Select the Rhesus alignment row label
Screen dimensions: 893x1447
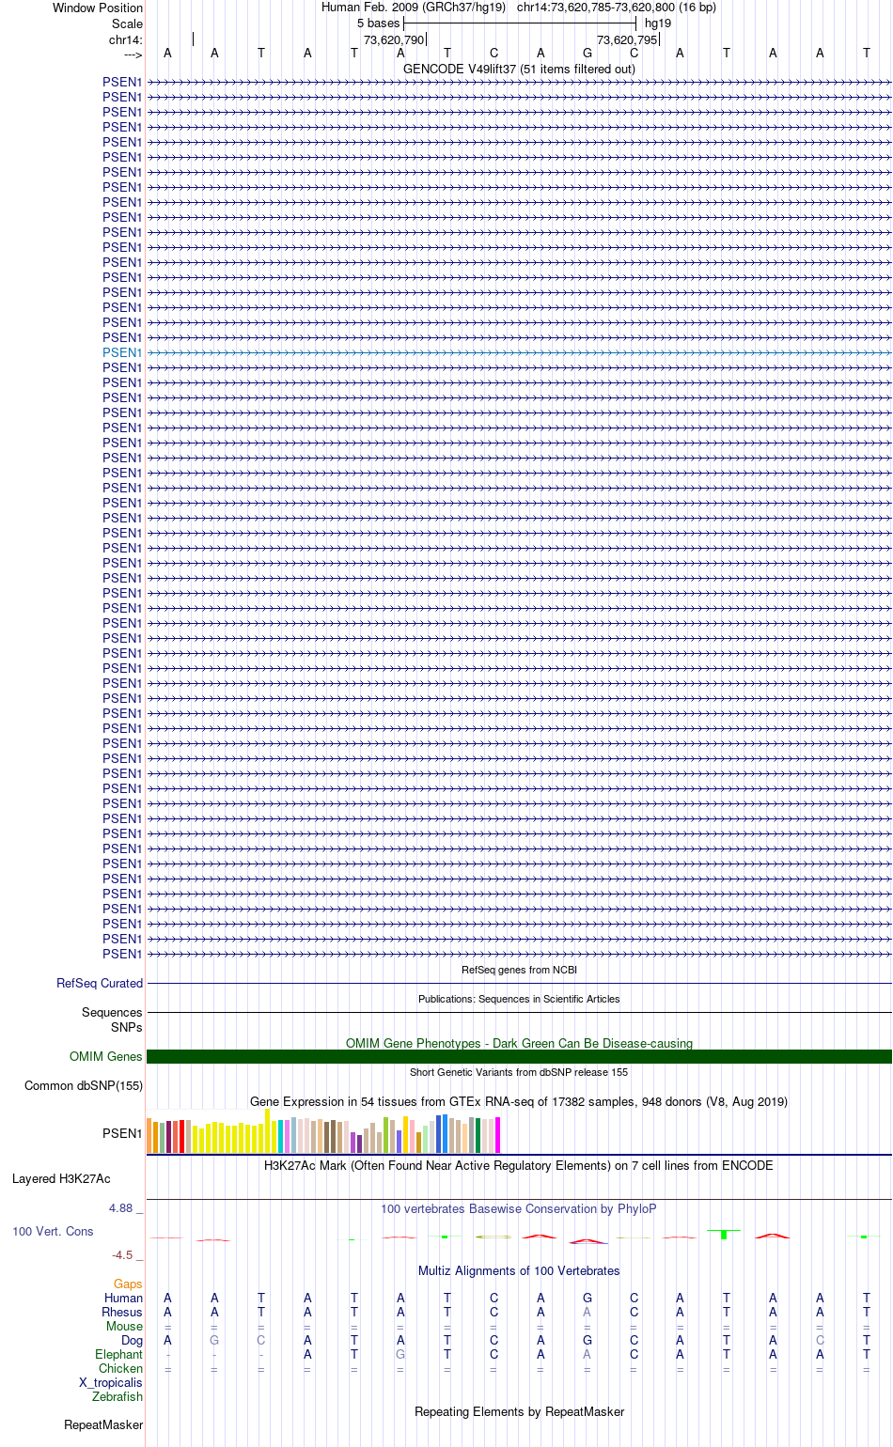[x=122, y=1312]
